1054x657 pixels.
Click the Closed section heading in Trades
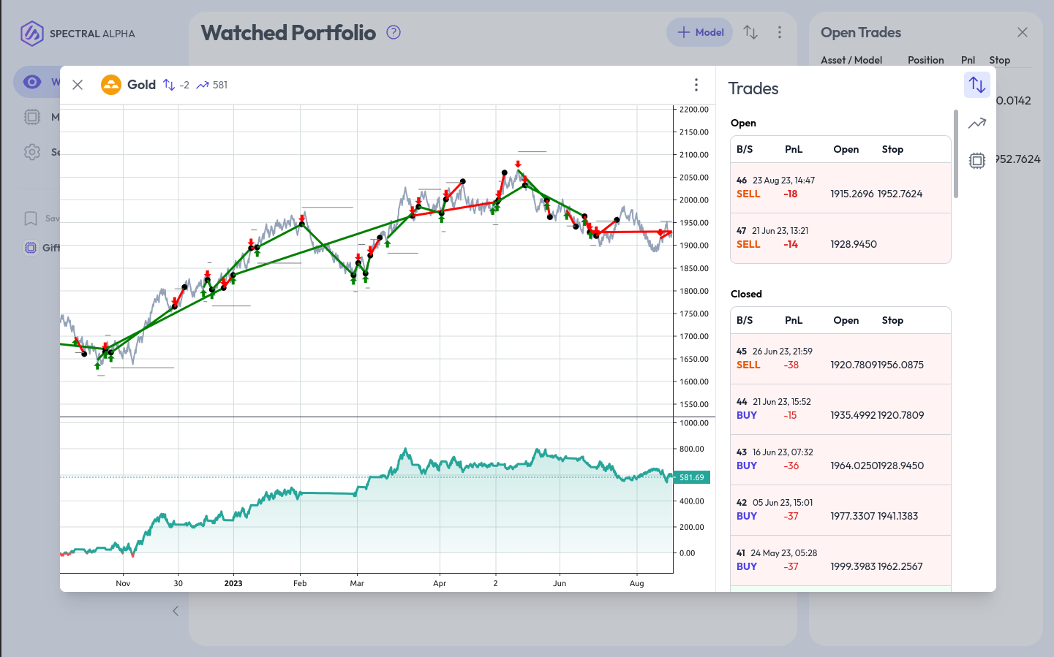[746, 294]
